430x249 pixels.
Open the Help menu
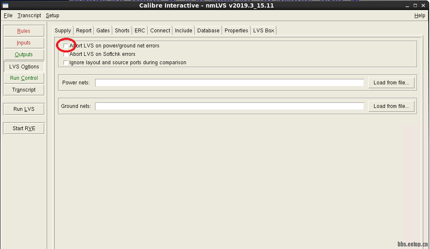pos(419,16)
